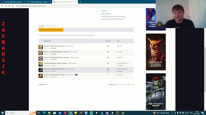Image resolution: width=206 pixels, height=115 pixels.
Task: Open the Билет на Медальный Сундук icon
Action: coord(41,76)
